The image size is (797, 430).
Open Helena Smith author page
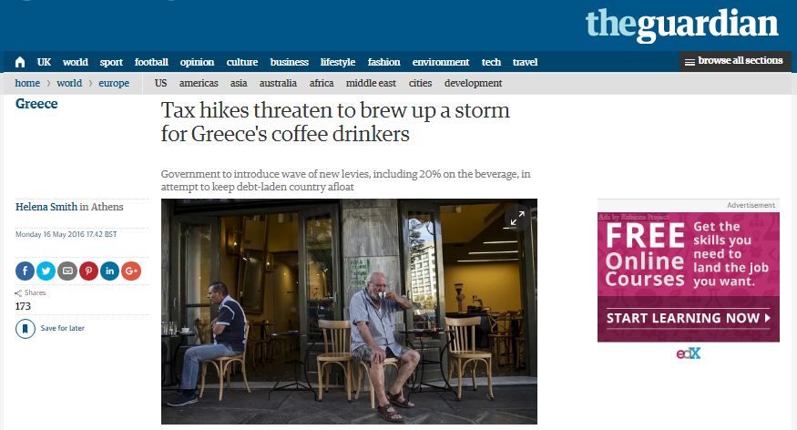[46, 207]
